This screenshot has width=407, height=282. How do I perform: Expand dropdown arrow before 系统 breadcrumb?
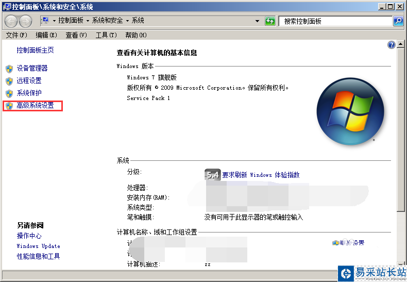pyautogui.click(x=127, y=21)
